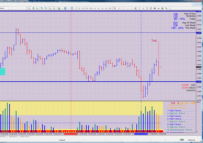Select the M30 timeframe
This screenshot has width=203, height=143.
[91, 8]
